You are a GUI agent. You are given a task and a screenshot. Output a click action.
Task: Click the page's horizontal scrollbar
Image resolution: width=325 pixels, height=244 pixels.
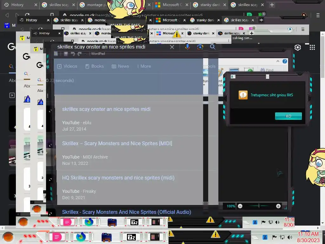click(160, 228)
